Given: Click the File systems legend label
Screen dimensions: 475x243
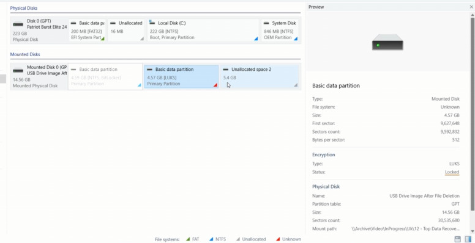Looking at the screenshot, I should (x=167, y=239).
